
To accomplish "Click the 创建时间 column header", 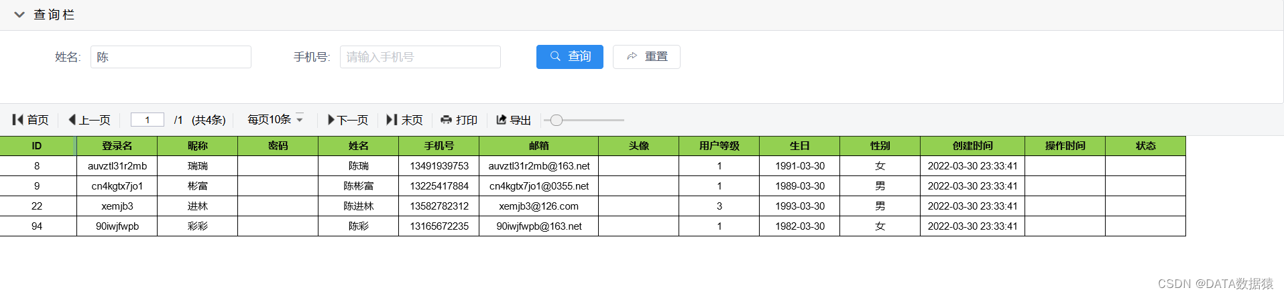I will pos(972,146).
